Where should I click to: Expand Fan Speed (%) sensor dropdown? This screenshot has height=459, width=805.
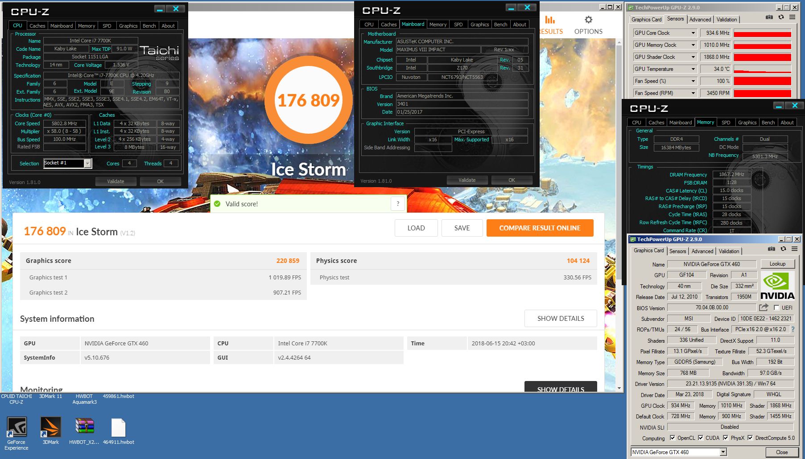693,81
